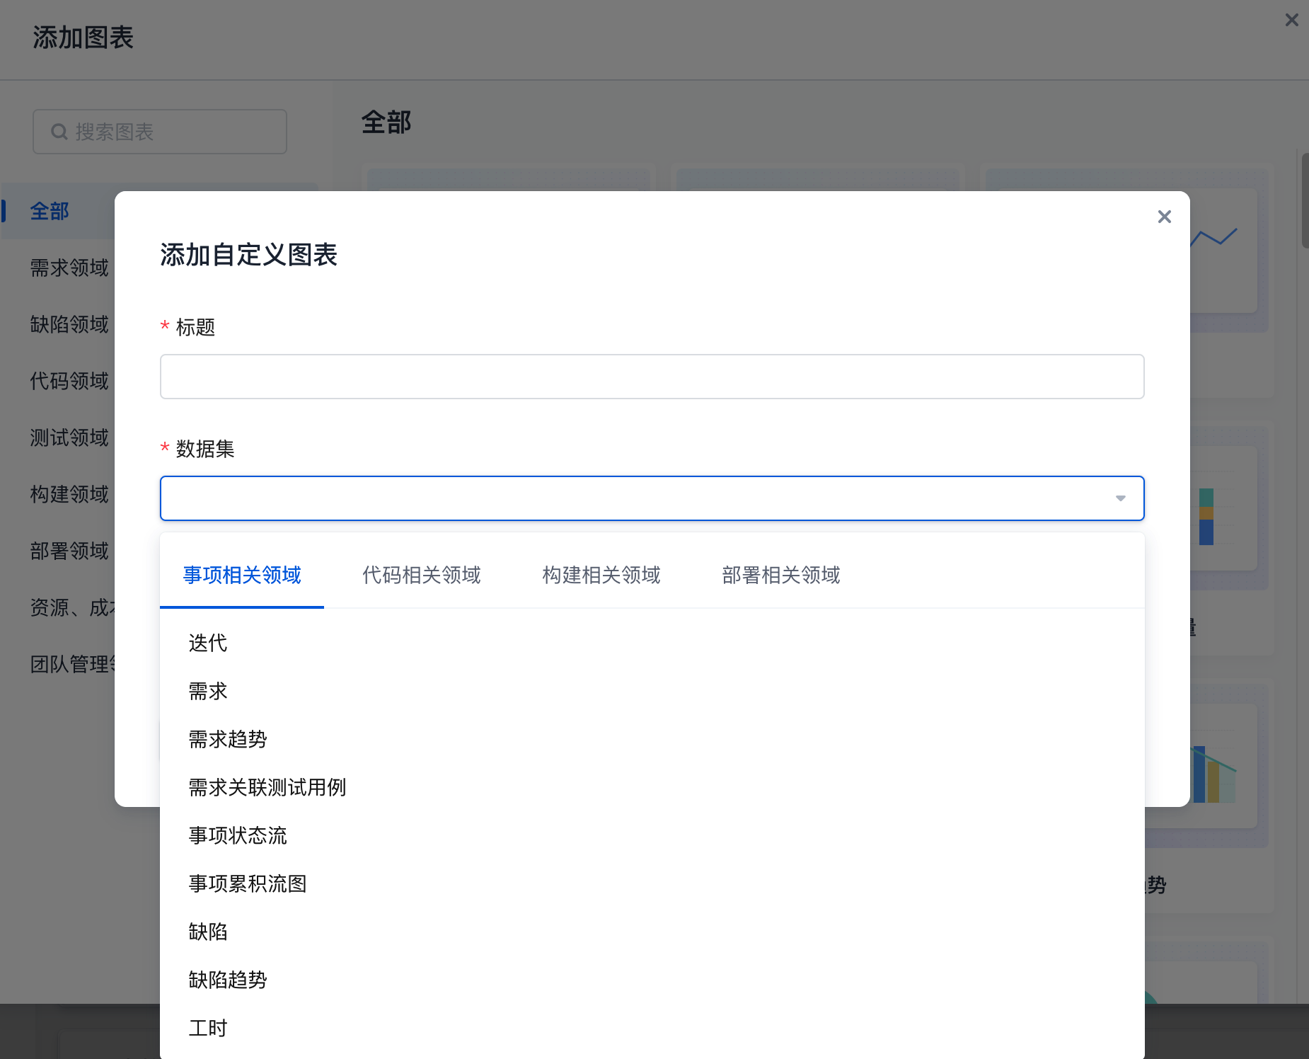Focus the 标题 input field
The height and width of the screenshot is (1059, 1309).
[x=651, y=377]
